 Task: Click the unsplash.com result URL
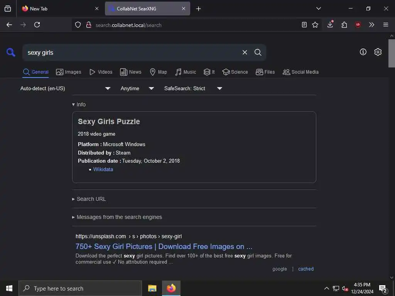pyautogui.click(x=128, y=236)
